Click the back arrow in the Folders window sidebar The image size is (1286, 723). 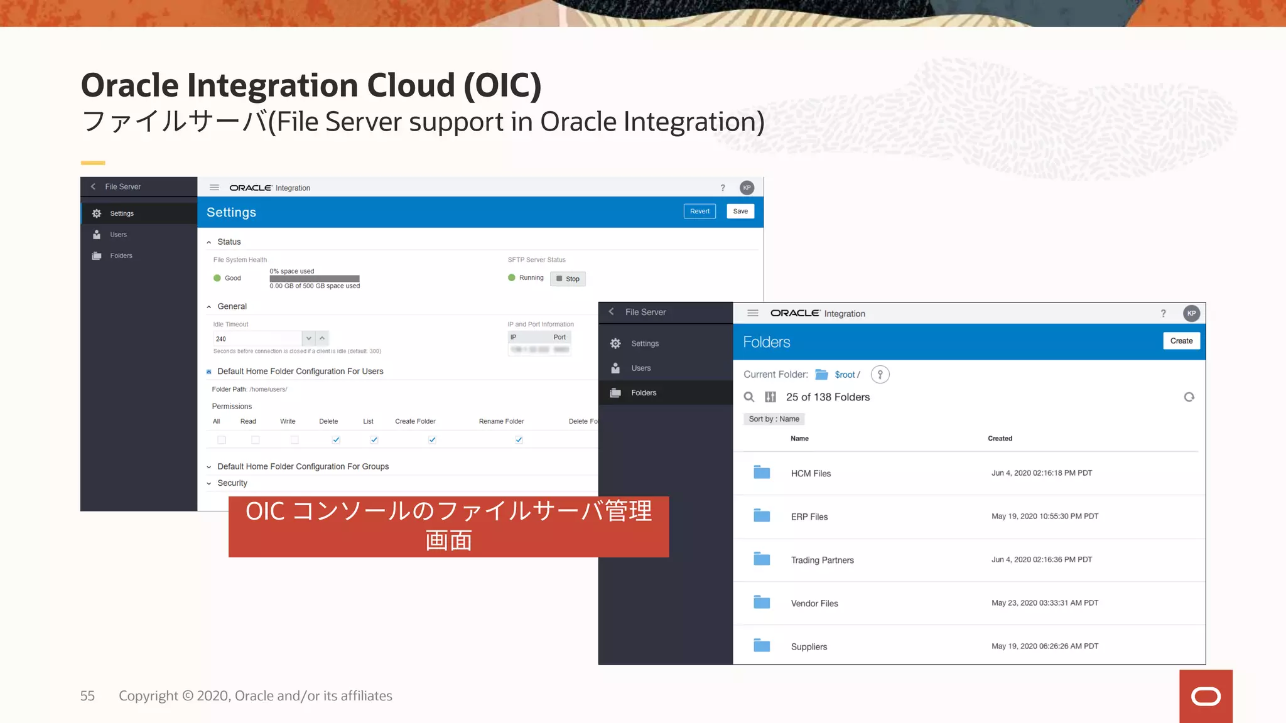(611, 312)
